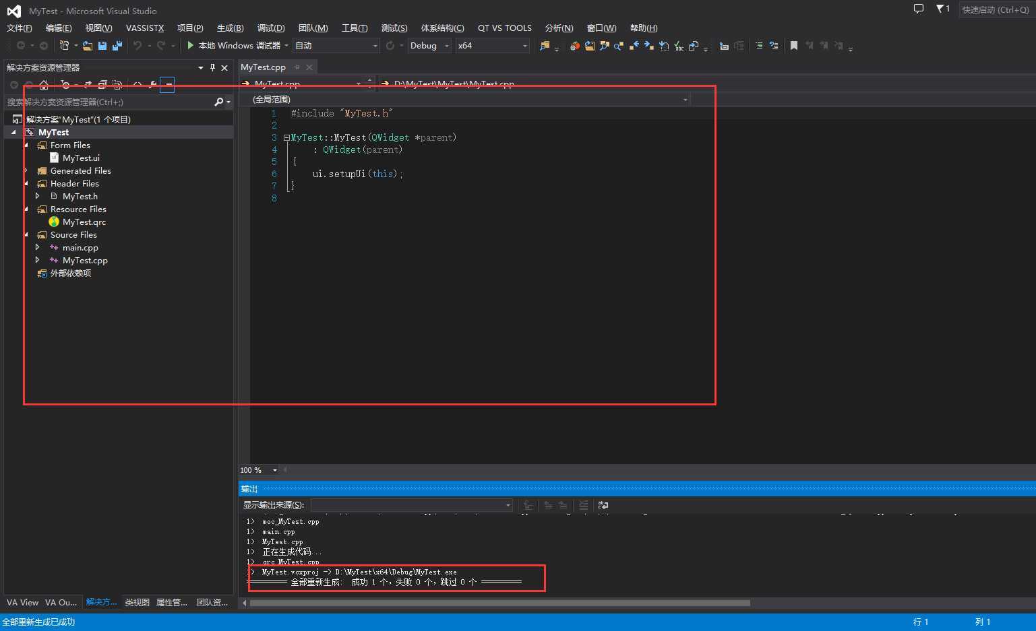This screenshot has width=1036, height=631.
Task: Open the 自动 debug type dropdown
Action: click(x=375, y=46)
